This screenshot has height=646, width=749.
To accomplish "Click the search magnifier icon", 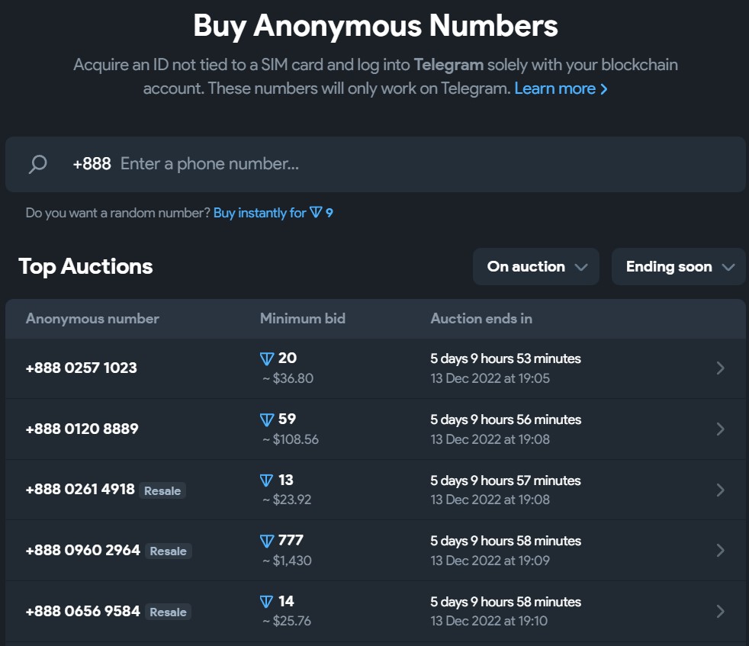I will click(37, 163).
